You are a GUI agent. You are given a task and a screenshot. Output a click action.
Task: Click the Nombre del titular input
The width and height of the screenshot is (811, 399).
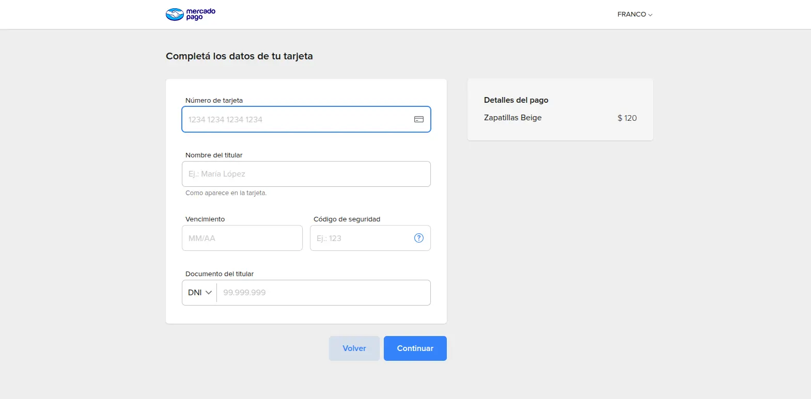click(x=306, y=174)
